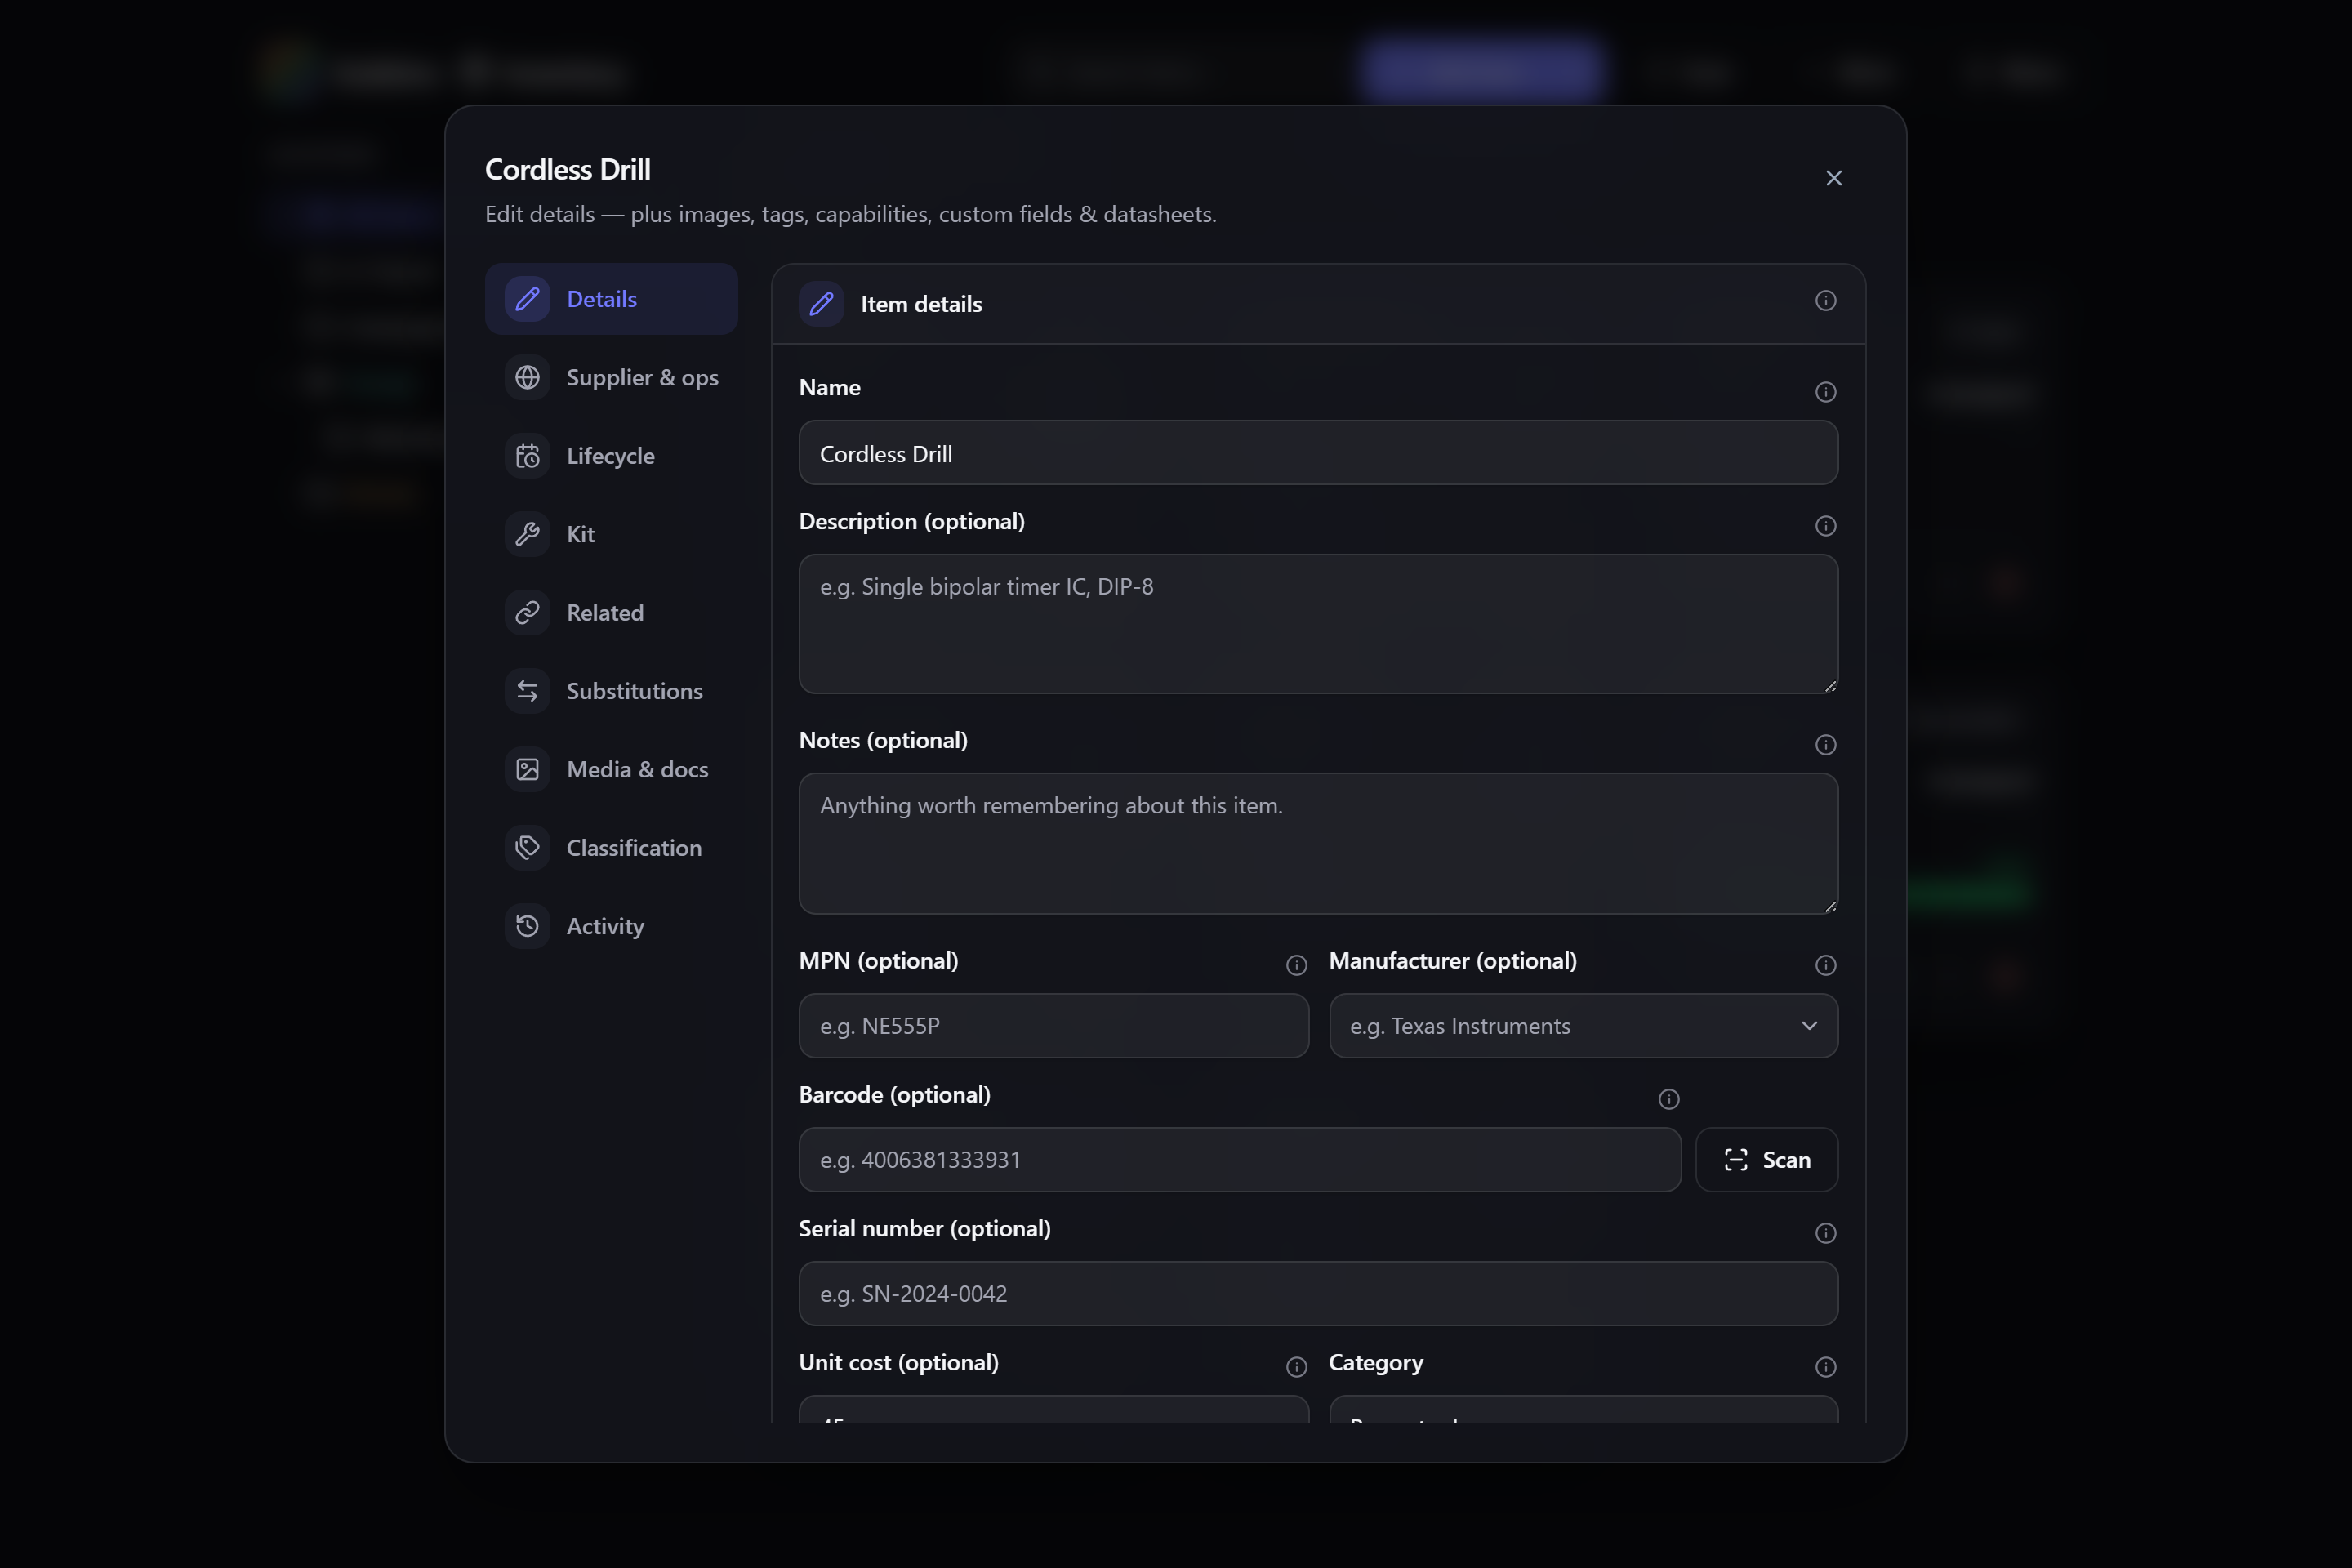The width and height of the screenshot is (2352, 1568).
Task: Focus the MPN input field
Action: pos(1053,1026)
